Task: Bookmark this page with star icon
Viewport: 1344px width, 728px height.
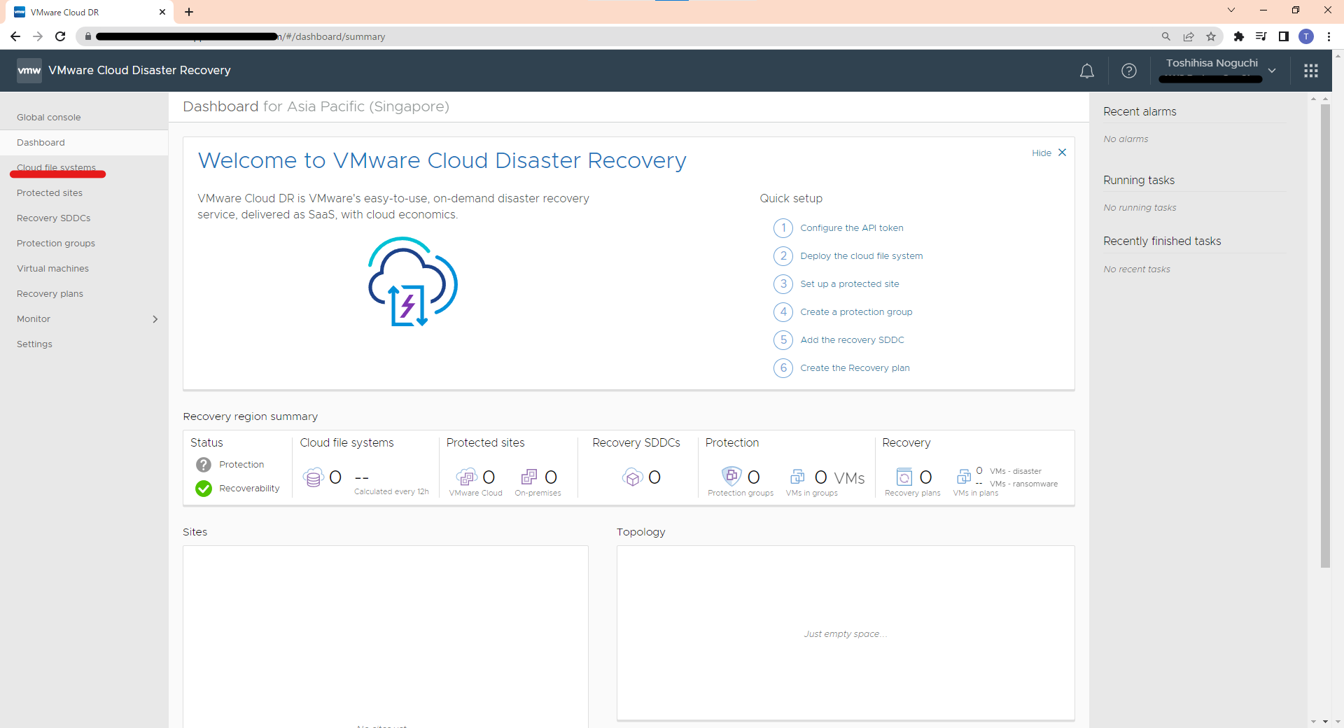Action: [1211, 36]
